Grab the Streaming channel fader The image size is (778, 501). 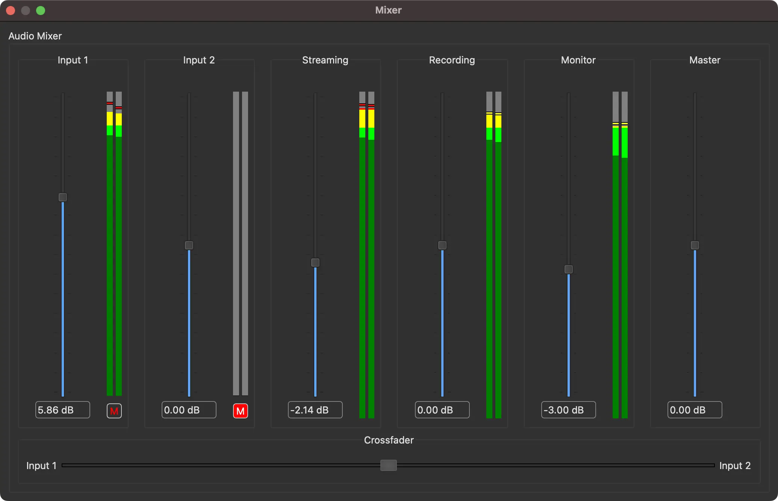point(315,263)
